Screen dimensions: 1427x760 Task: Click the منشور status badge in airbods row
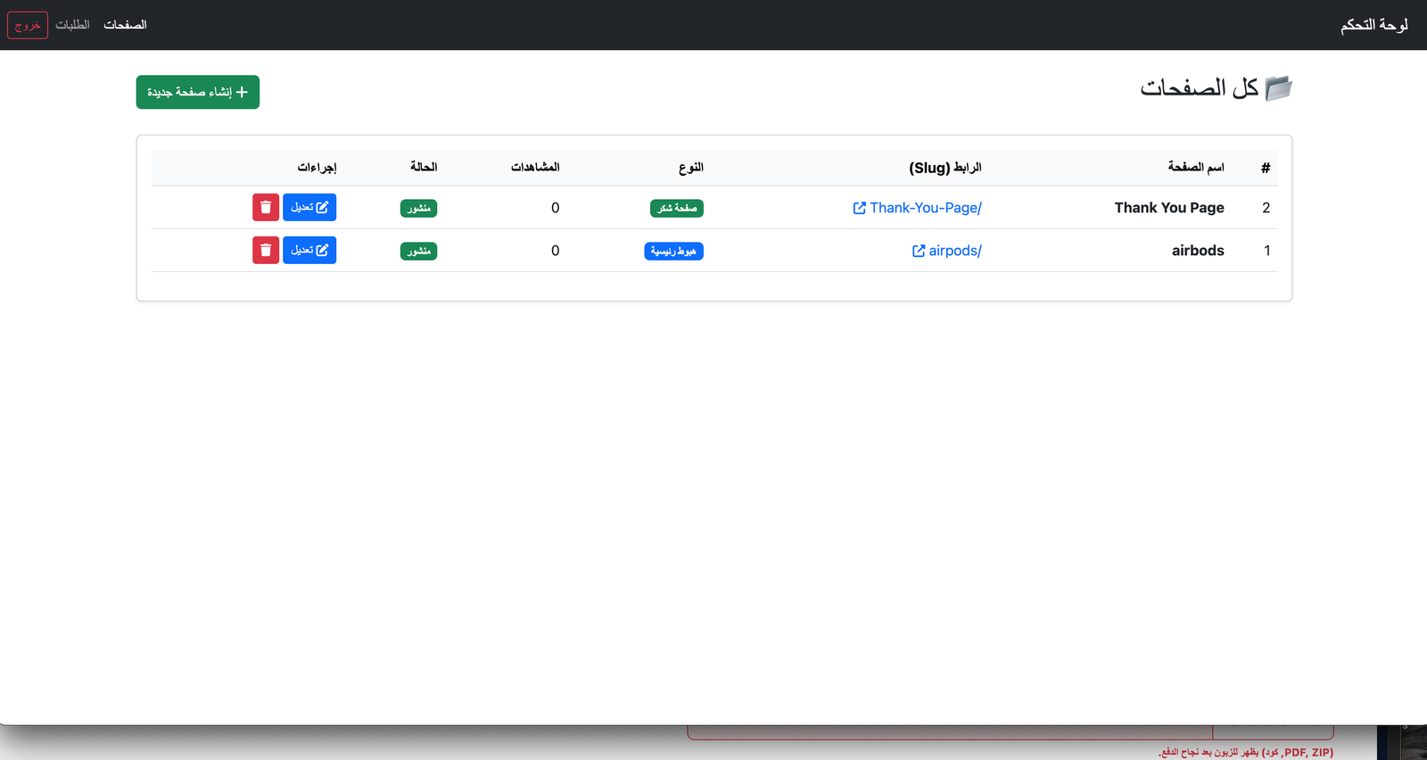[418, 251]
